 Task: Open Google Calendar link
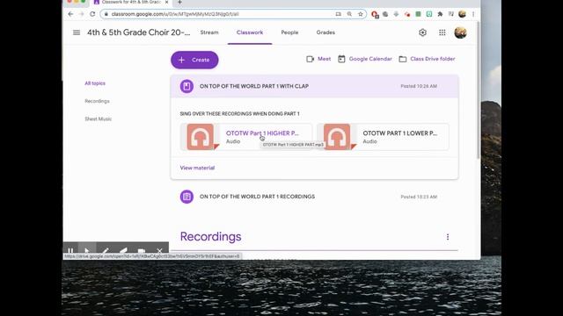(365, 59)
